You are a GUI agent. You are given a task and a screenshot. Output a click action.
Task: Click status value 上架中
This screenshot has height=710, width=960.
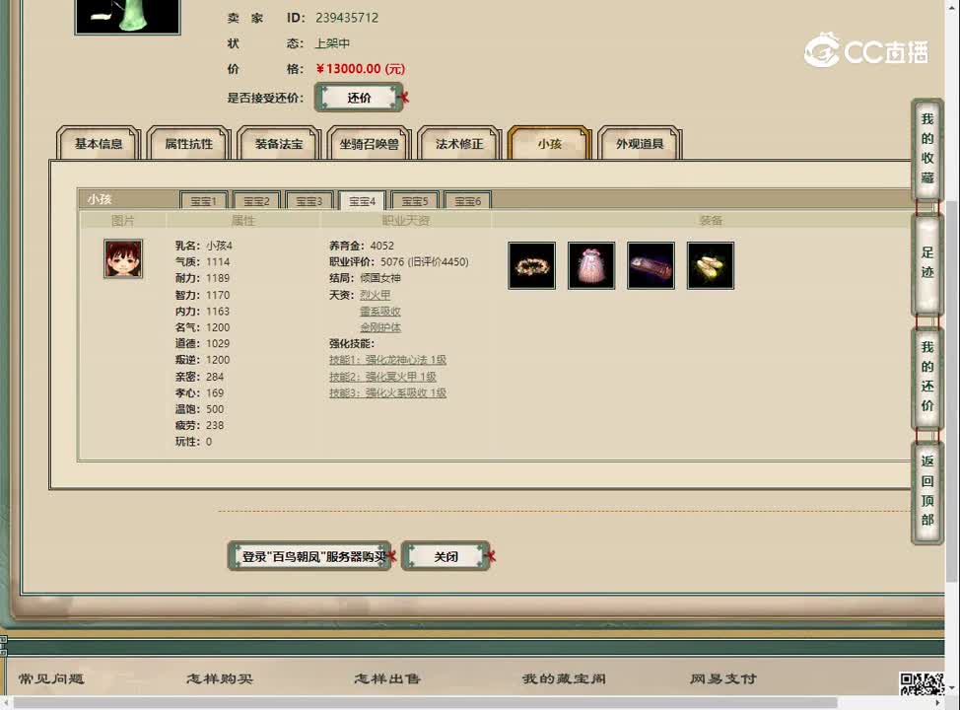pos(332,43)
